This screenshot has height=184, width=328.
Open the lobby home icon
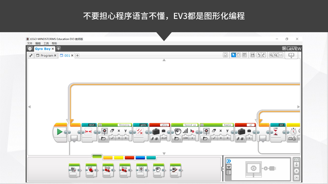click(30, 49)
